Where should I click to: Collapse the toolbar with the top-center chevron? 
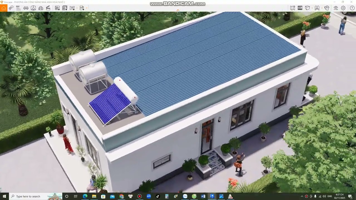[178, 10]
